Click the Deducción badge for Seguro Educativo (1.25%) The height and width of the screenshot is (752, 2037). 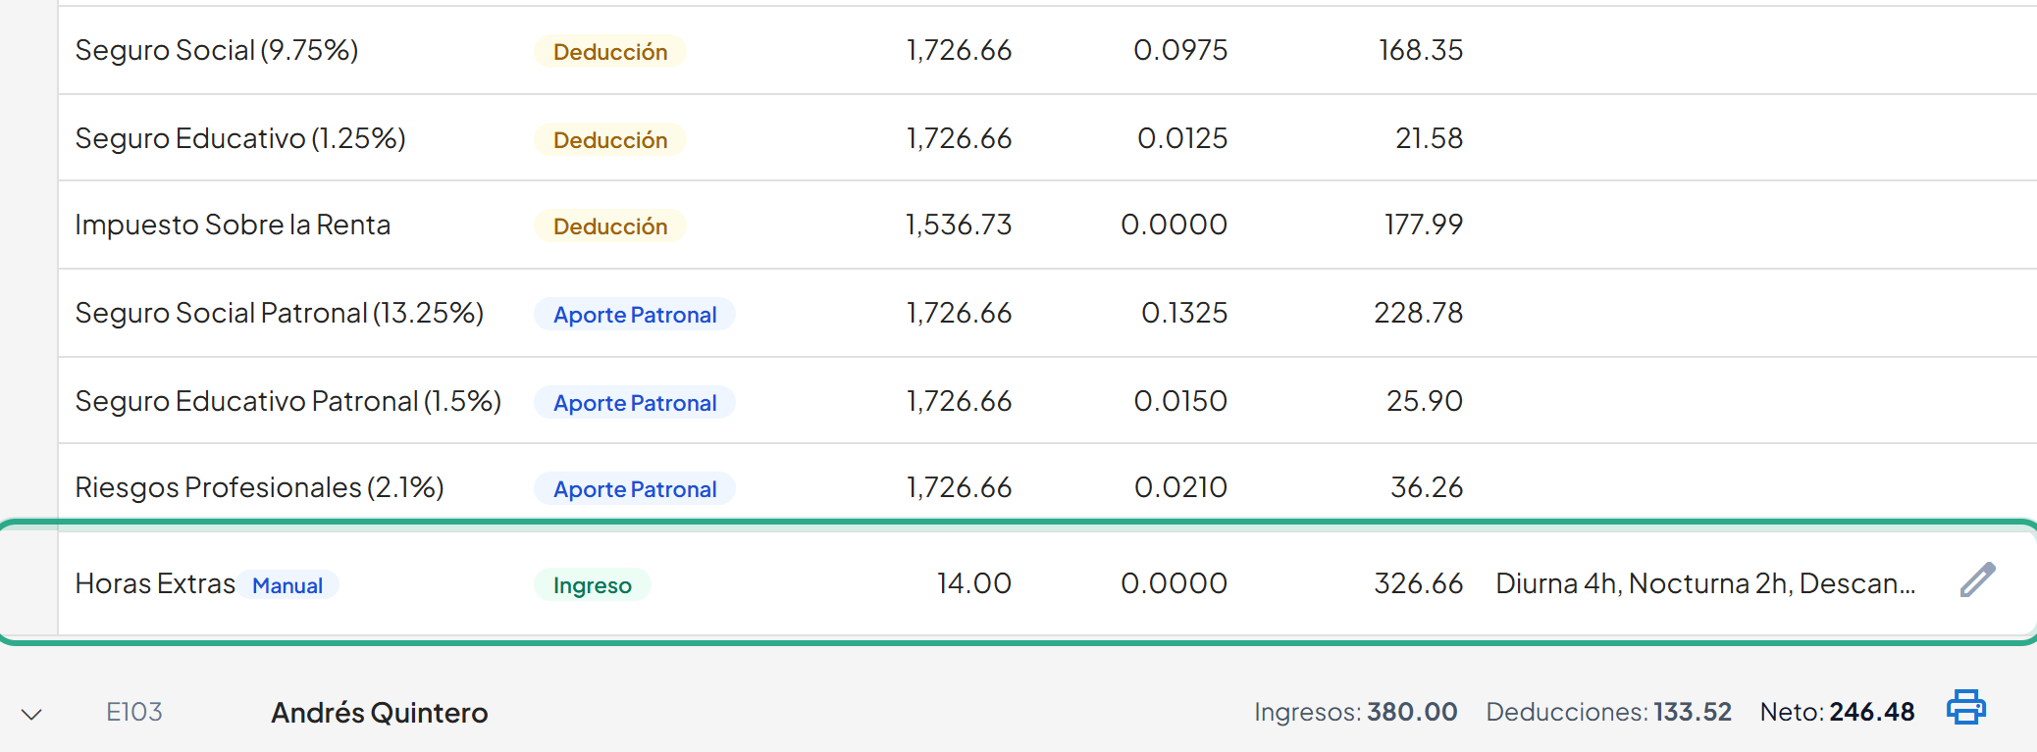click(610, 140)
